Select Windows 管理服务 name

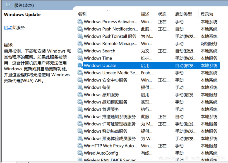101,109
